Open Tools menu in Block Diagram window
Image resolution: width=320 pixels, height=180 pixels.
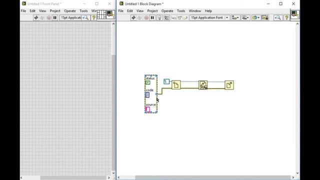(x=181, y=11)
